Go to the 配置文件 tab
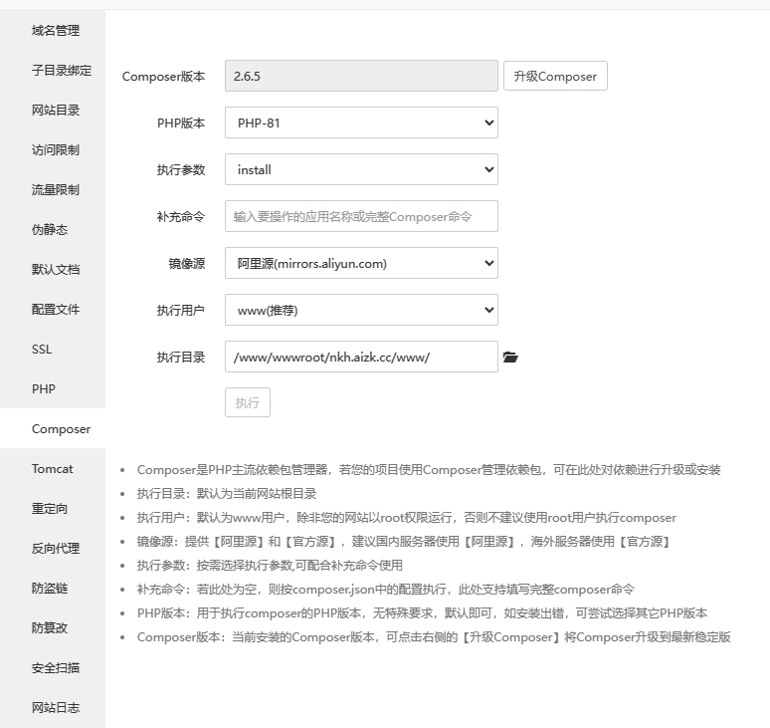Viewport: 770px width, 728px height. pos(53,309)
